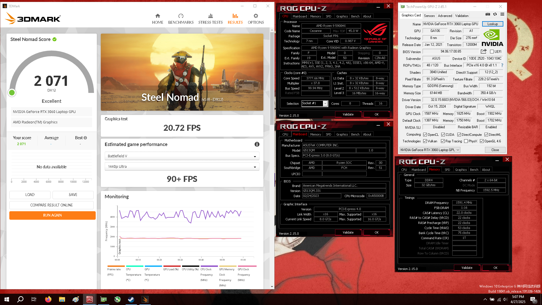Click COMPARE RESULT ONLINE
The height and width of the screenshot is (305, 542).
[51, 205]
